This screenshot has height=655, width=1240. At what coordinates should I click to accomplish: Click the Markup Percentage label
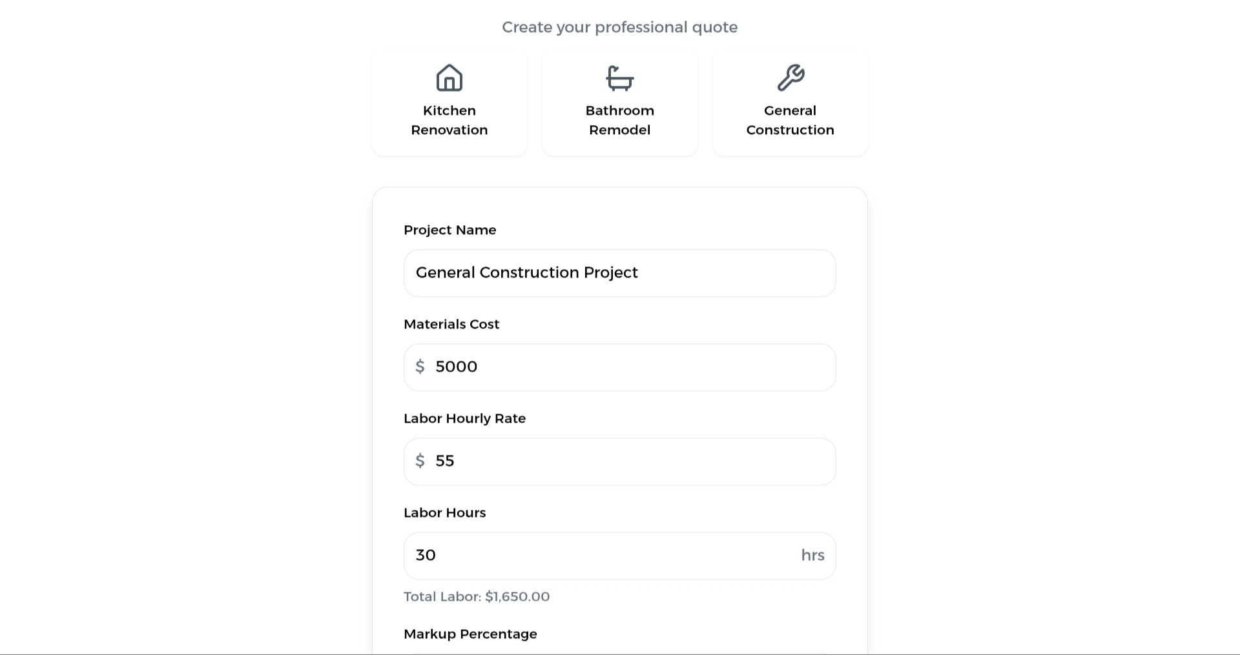[470, 634]
